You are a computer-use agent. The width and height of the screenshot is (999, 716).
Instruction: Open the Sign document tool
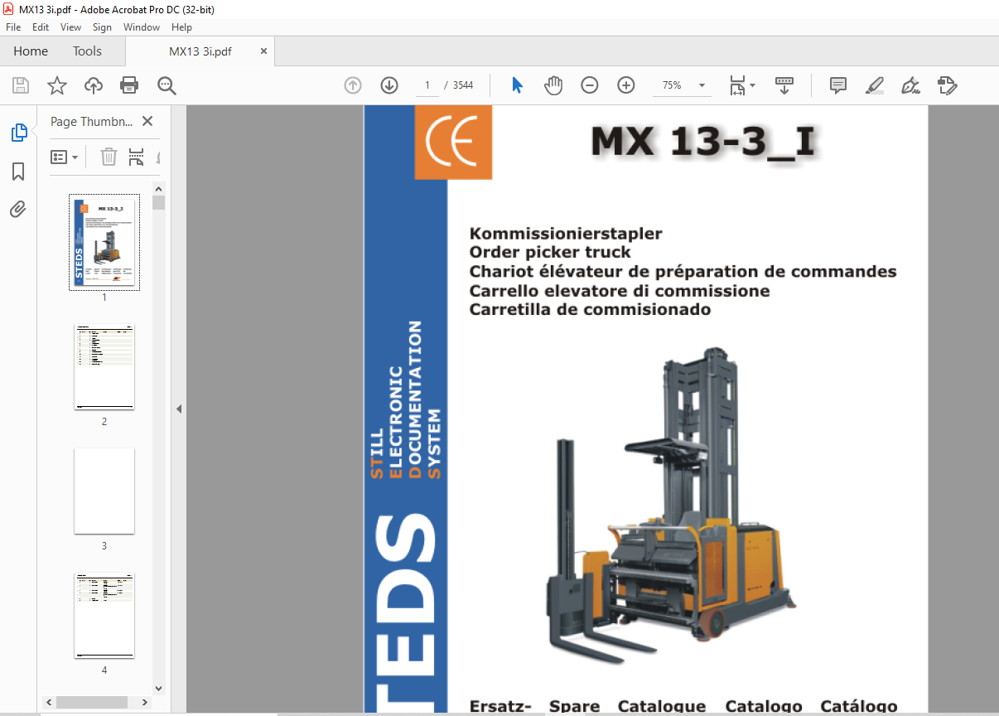911,85
